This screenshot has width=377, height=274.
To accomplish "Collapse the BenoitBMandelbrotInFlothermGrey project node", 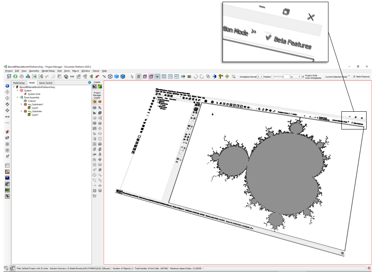I will (14, 87).
